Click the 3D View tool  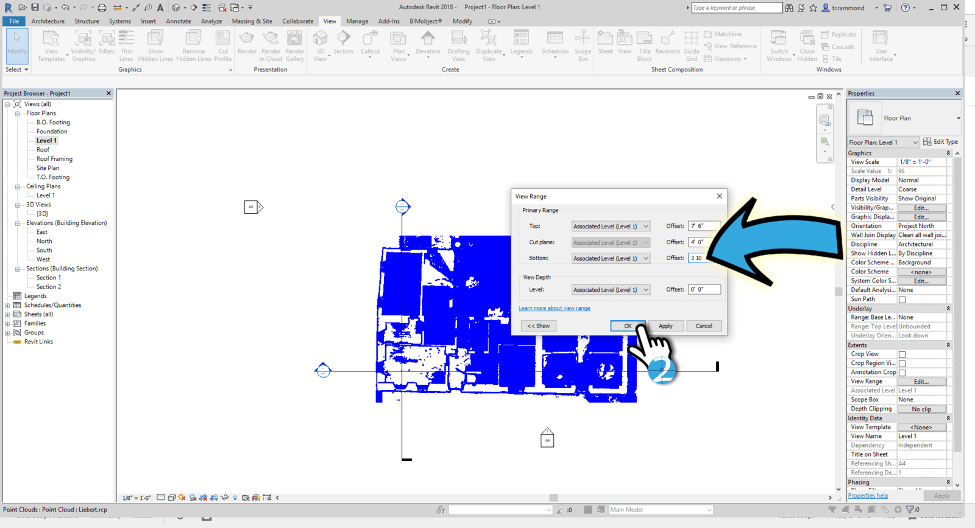point(321,46)
